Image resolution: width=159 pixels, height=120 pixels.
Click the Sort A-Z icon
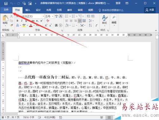[90, 25]
